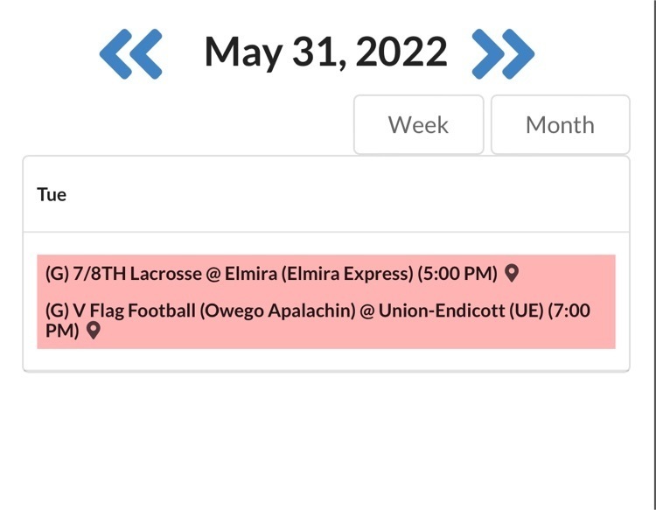The width and height of the screenshot is (656, 510).
Task: Switch to Week view
Action: (x=418, y=125)
